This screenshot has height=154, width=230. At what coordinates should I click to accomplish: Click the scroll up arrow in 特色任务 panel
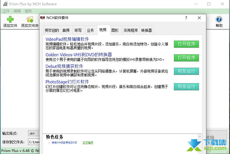[x=200, y=136]
